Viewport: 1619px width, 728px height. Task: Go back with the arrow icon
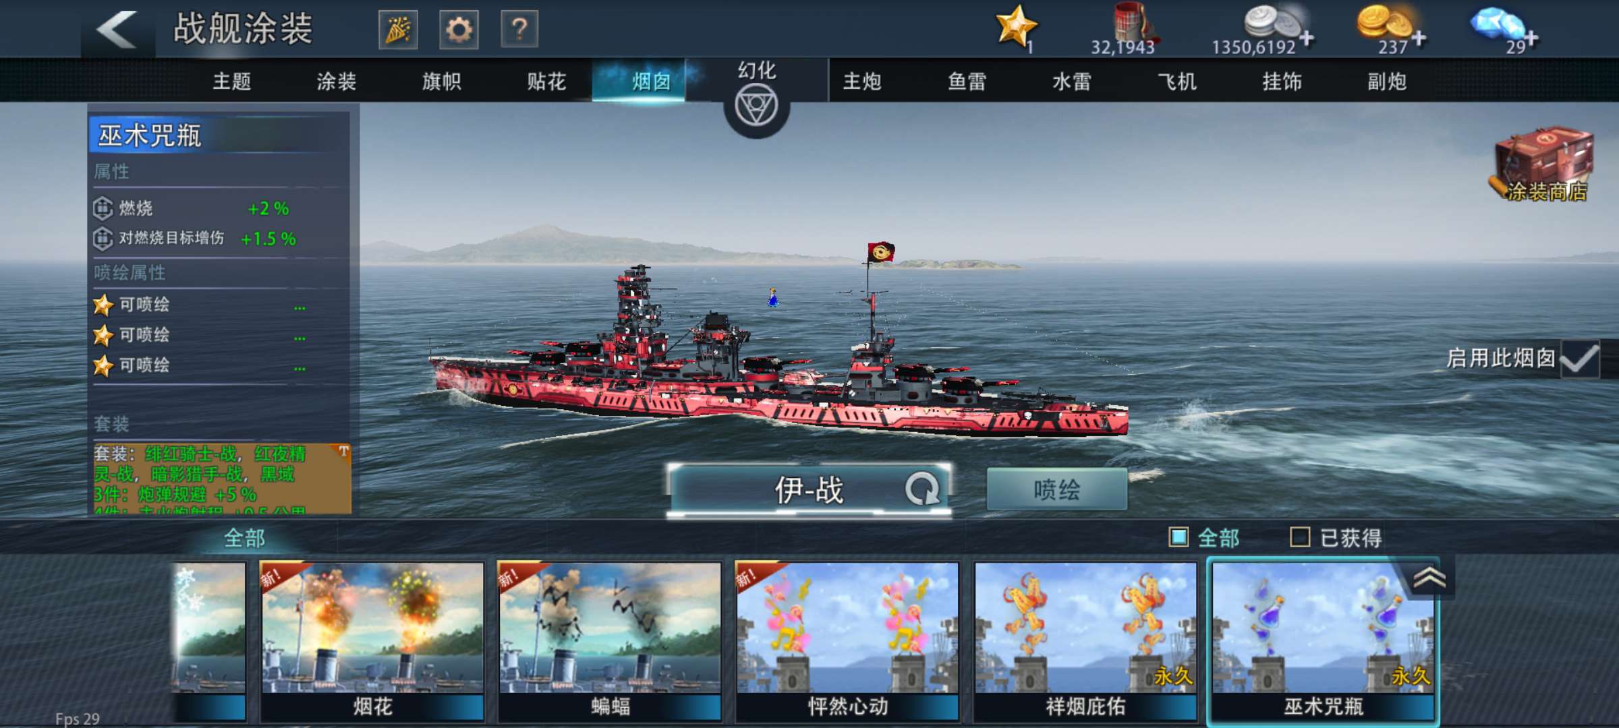coord(116,29)
